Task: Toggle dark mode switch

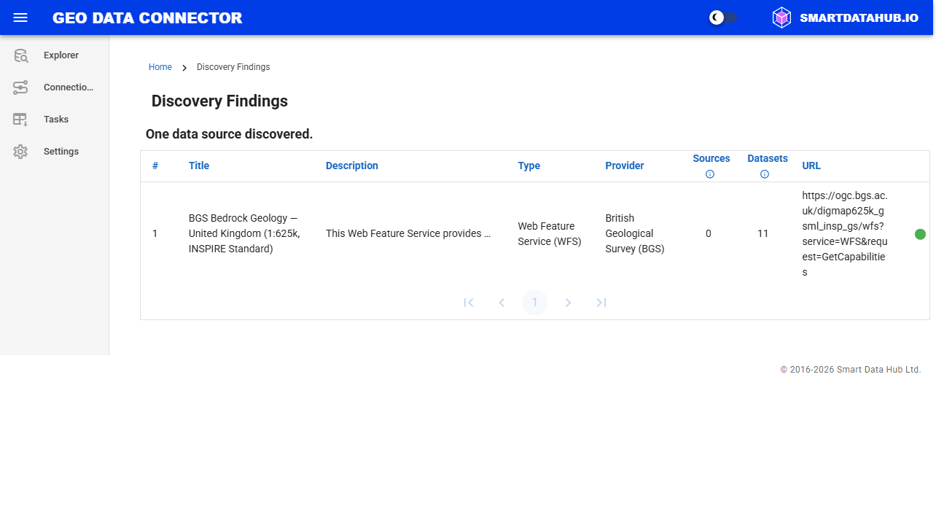Action: tap(724, 17)
